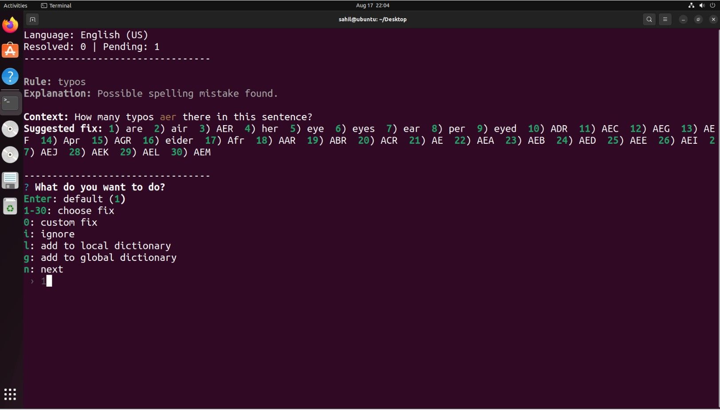Open Firefox from the dock

click(10, 25)
